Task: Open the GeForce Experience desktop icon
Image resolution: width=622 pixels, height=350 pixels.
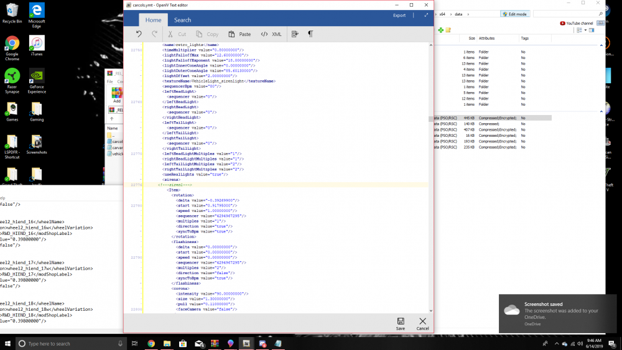Action: coord(37,81)
